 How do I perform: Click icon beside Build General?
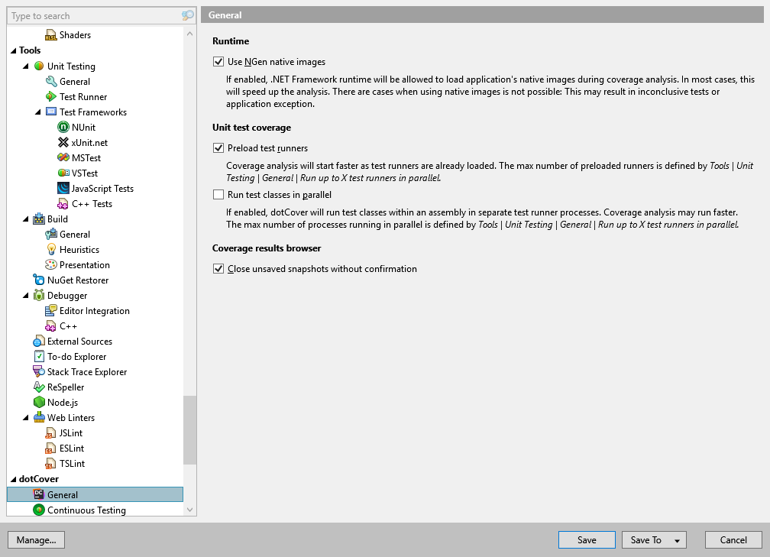coord(51,234)
